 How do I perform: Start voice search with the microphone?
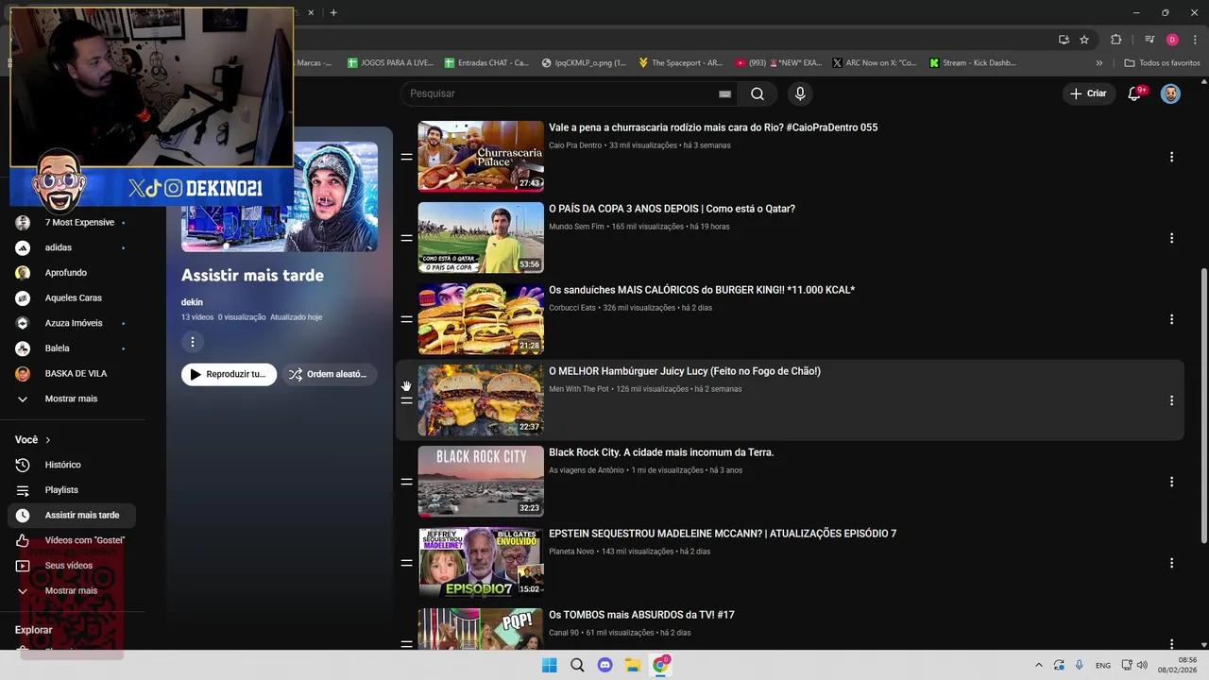(x=800, y=93)
